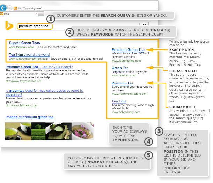Open the Tea Time sidebar ad
This screenshot has width=213, height=183.
119,101
